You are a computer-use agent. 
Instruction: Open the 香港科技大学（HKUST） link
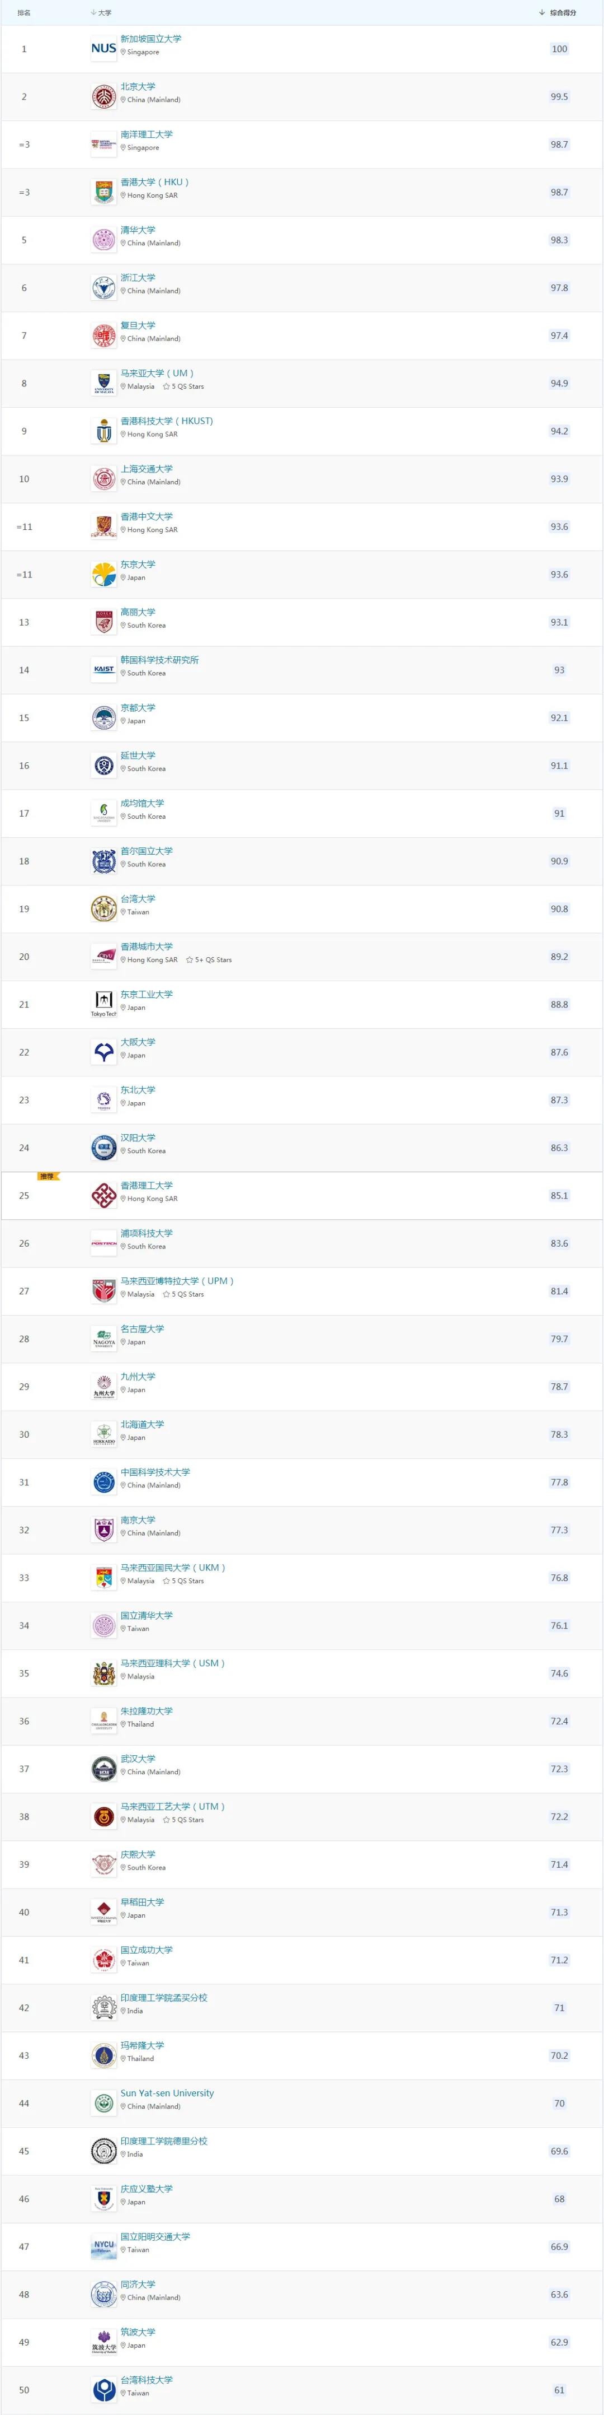(167, 421)
